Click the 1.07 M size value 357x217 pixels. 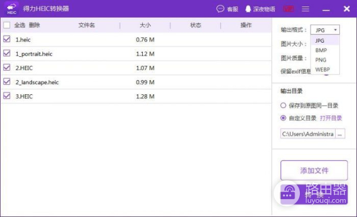(145, 68)
